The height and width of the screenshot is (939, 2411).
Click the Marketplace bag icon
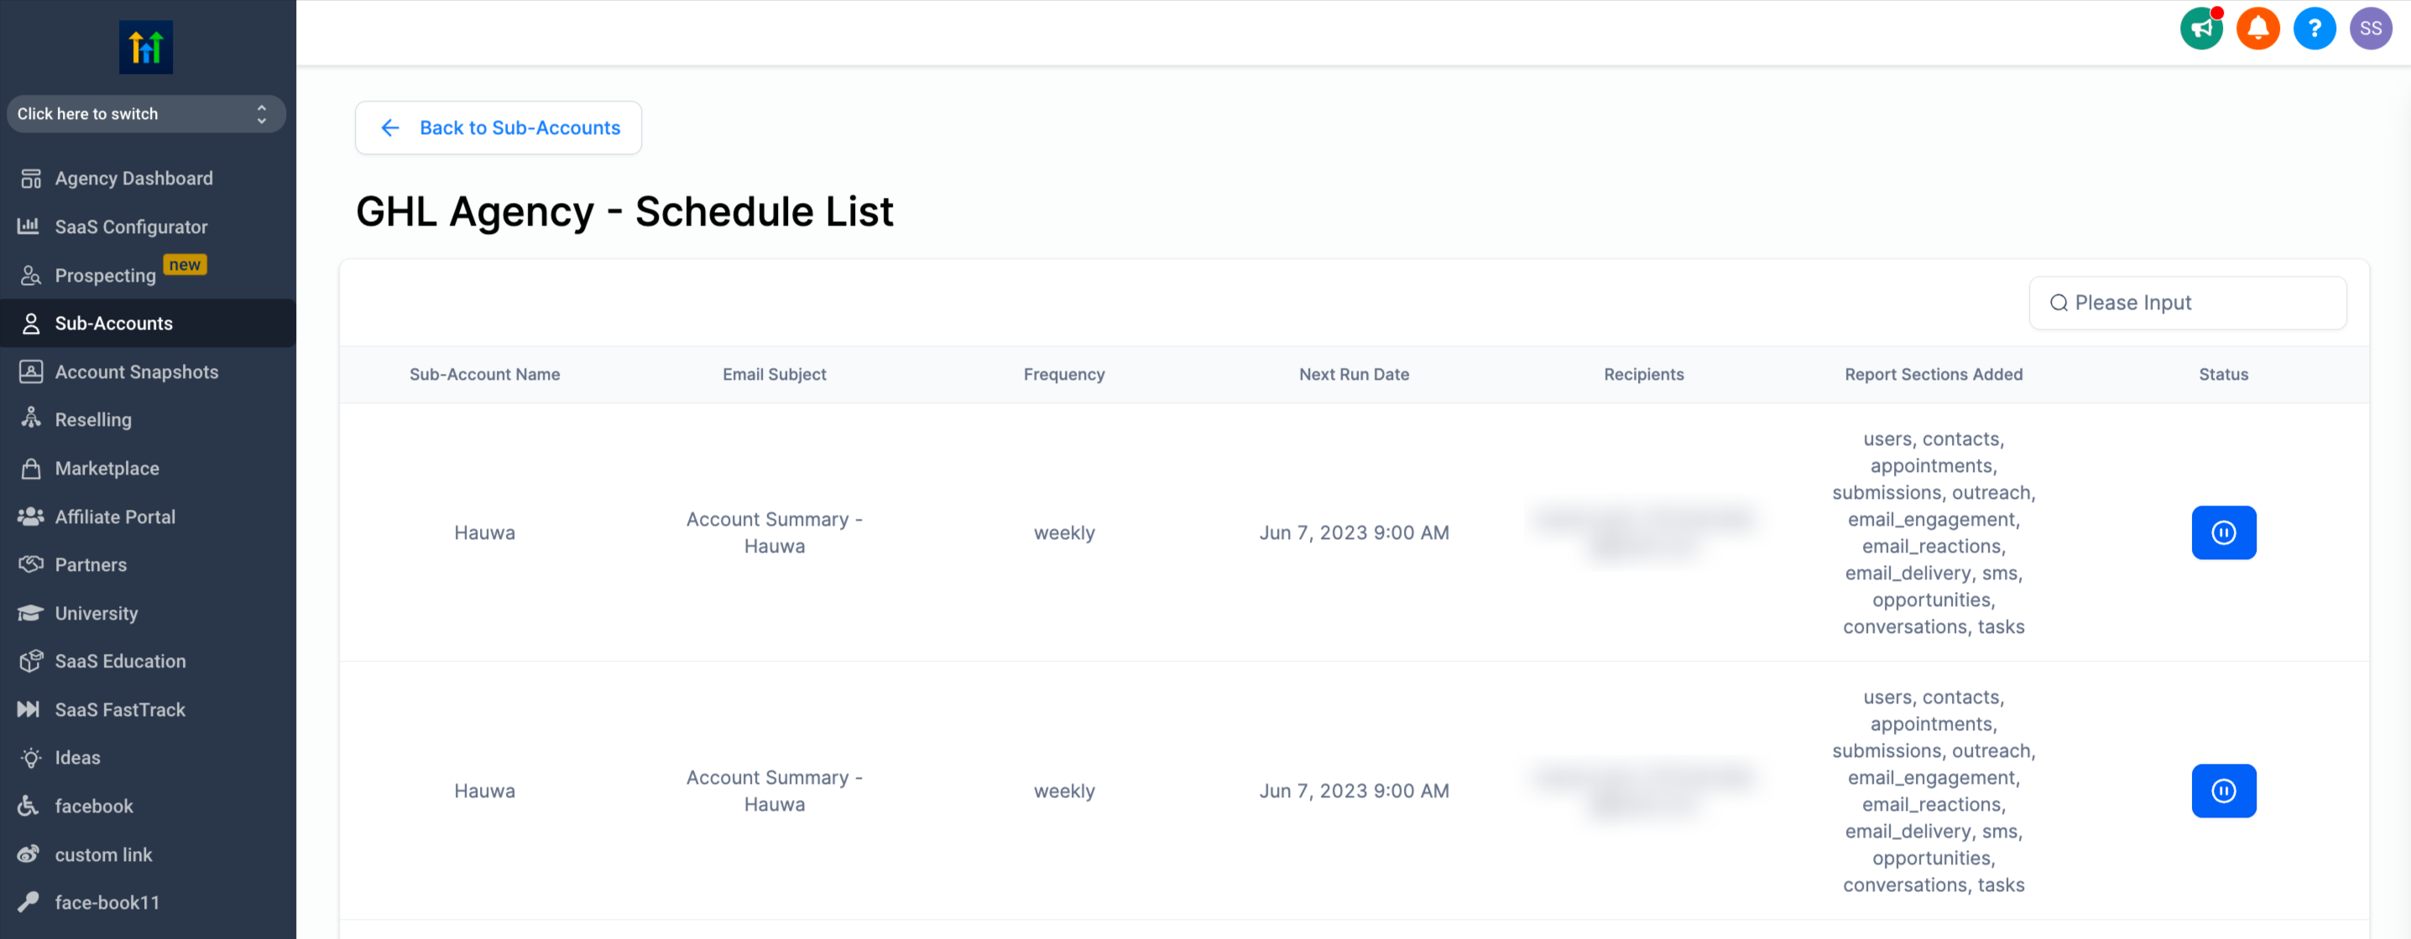tap(31, 468)
